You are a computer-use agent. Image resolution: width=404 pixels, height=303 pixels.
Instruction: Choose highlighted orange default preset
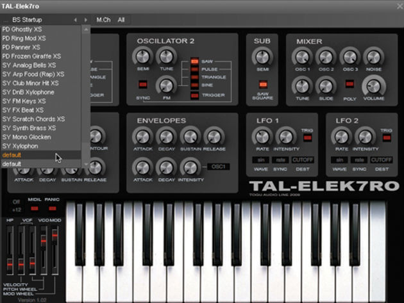coord(41,155)
